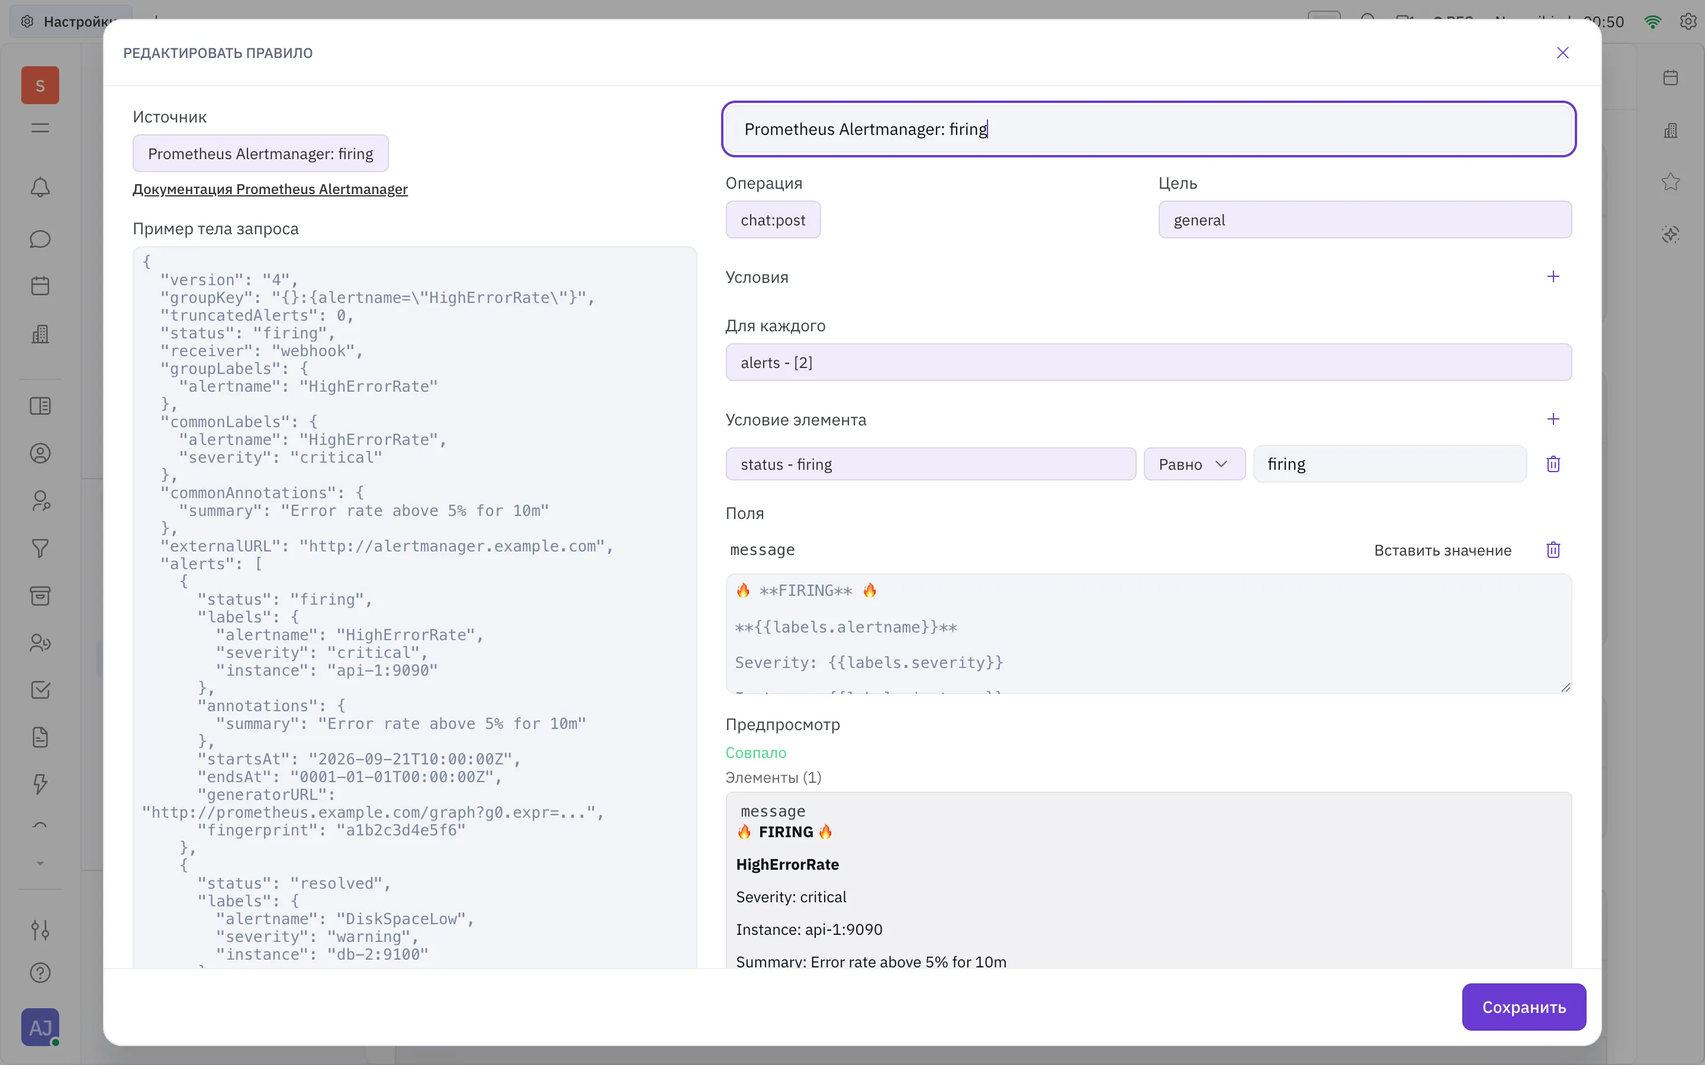Open the Равно operator dropdown
1705x1065 pixels.
[x=1194, y=464]
